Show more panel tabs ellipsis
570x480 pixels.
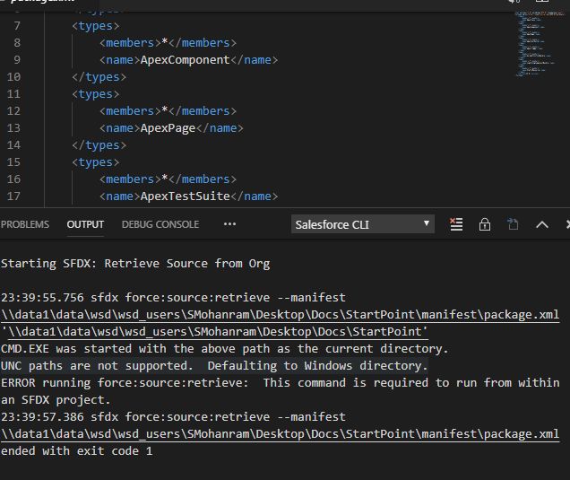coord(229,224)
